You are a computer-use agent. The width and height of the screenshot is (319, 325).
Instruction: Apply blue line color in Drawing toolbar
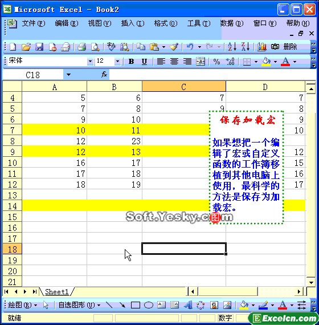coord(263,305)
